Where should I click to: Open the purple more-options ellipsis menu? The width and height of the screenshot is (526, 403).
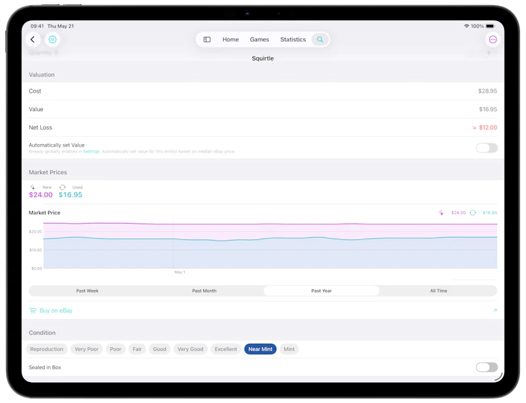pos(492,39)
